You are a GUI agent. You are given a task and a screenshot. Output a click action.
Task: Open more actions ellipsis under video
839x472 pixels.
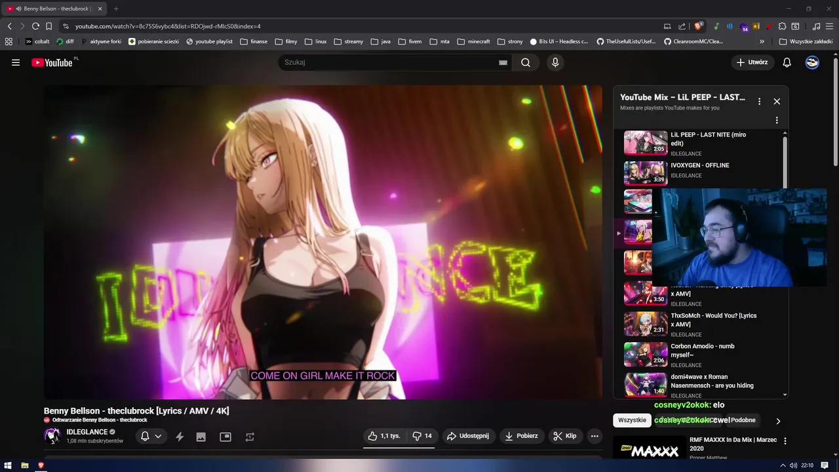pos(595,436)
